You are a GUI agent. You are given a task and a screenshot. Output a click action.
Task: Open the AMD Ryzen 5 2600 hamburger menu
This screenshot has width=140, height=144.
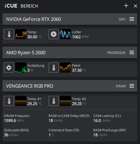tap(132, 52)
